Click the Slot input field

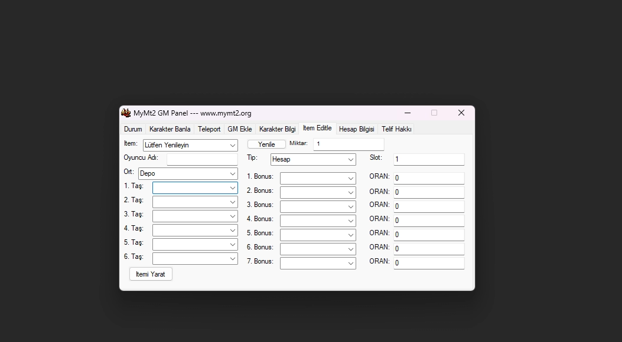[429, 159]
